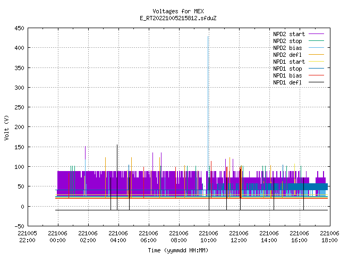Click the 400 tick label on Y-axis
Screen dimensions: 340x255
tap(19, 48)
